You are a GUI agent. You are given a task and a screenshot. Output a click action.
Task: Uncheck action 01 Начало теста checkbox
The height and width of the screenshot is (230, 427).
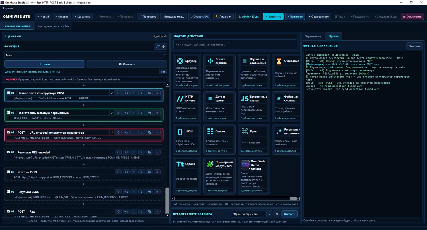(9, 93)
